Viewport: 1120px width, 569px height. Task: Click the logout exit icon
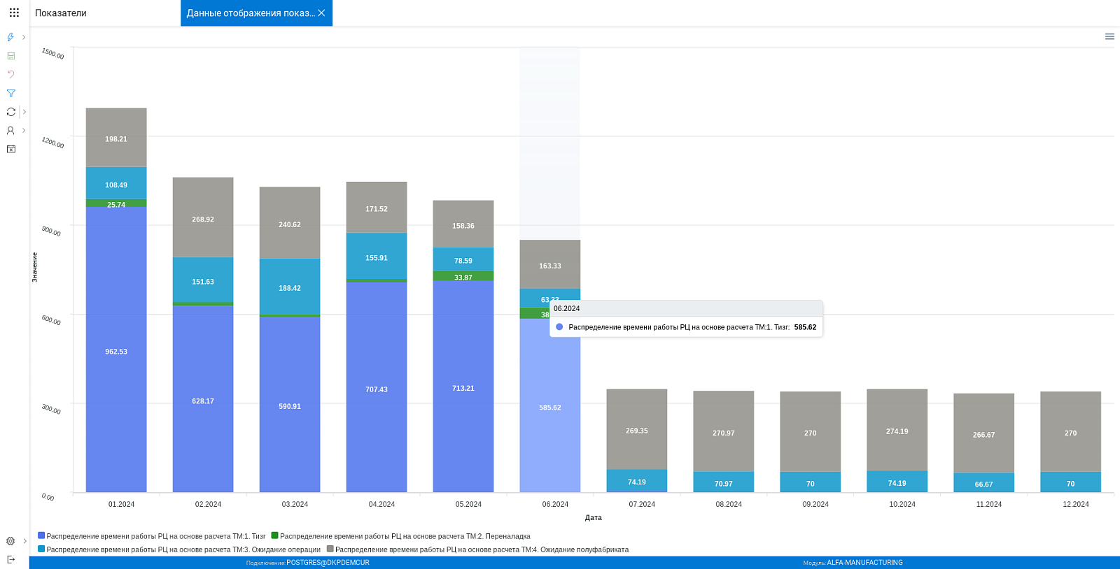[10, 559]
